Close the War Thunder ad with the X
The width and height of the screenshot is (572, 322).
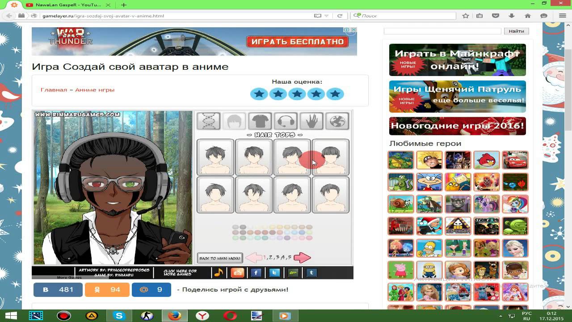click(x=353, y=30)
